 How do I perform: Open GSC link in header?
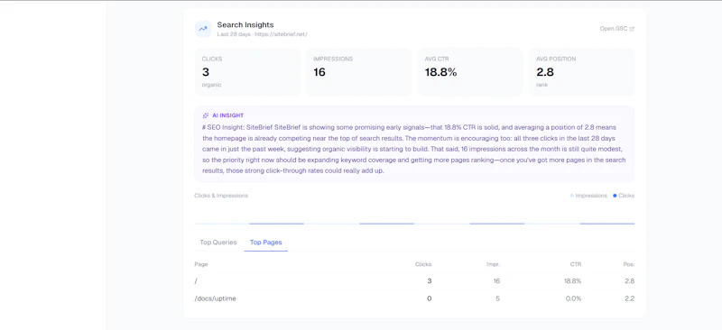tap(617, 29)
